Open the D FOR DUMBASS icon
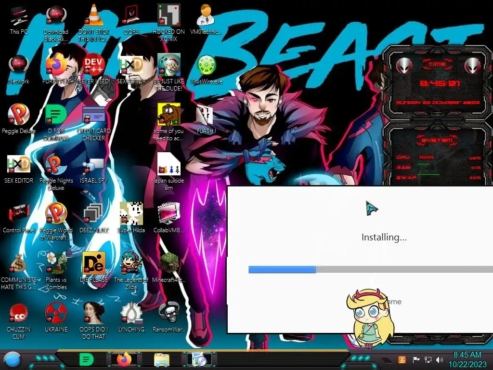 (56, 115)
